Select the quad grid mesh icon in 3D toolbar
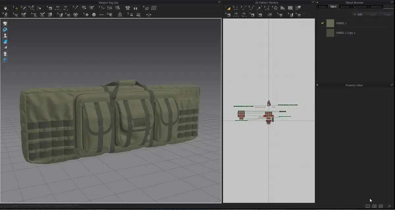This screenshot has width=395, height=210. click(x=154, y=8)
